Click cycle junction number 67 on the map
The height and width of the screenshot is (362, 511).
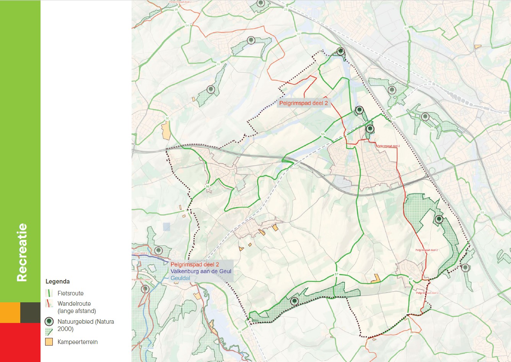[x=411, y=279]
